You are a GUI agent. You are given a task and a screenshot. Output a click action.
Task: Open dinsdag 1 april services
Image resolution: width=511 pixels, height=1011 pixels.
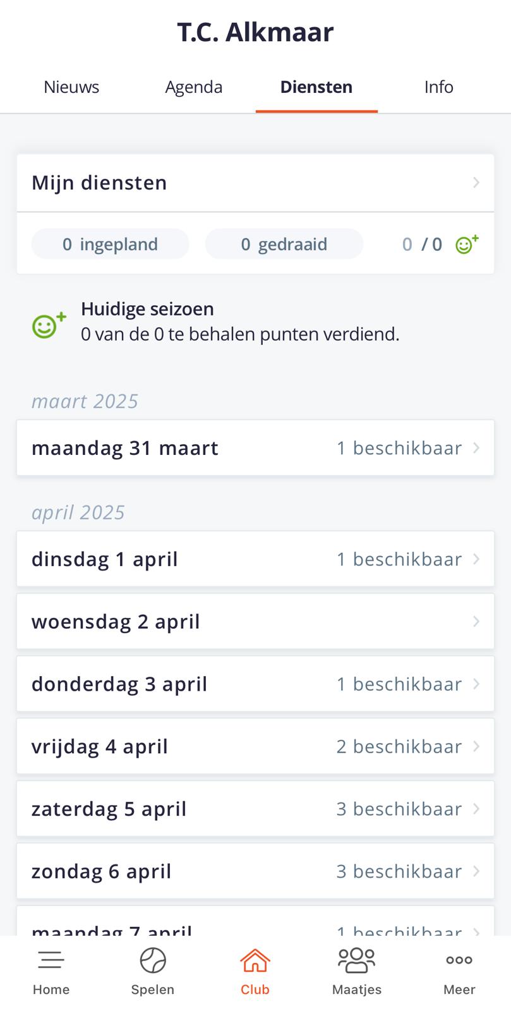pyautogui.click(x=255, y=559)
